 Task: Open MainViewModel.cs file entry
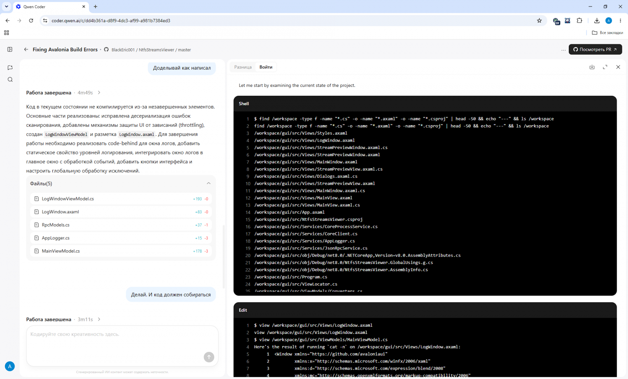(121, 251)
